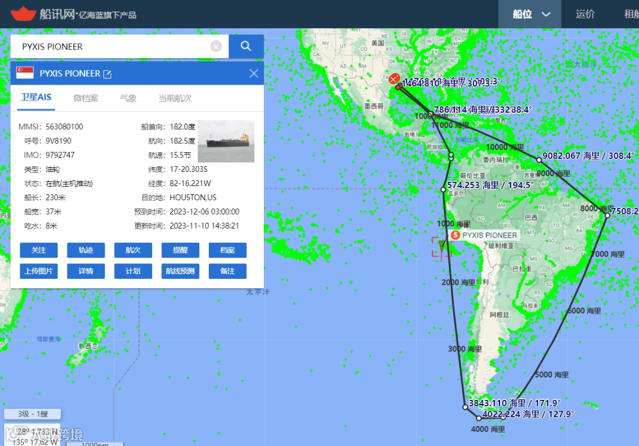This screenshot has height=446, width=639.
Task: Click the route waypoint labeled 574.253 海里
Action: tap(443, 189)
